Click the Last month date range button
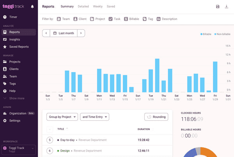The image size is (234, 157). (63, 33)
